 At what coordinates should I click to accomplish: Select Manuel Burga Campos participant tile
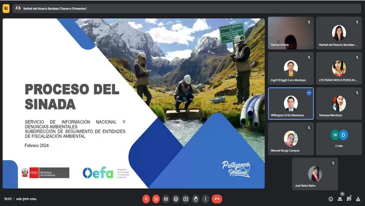tap(291, 139)
